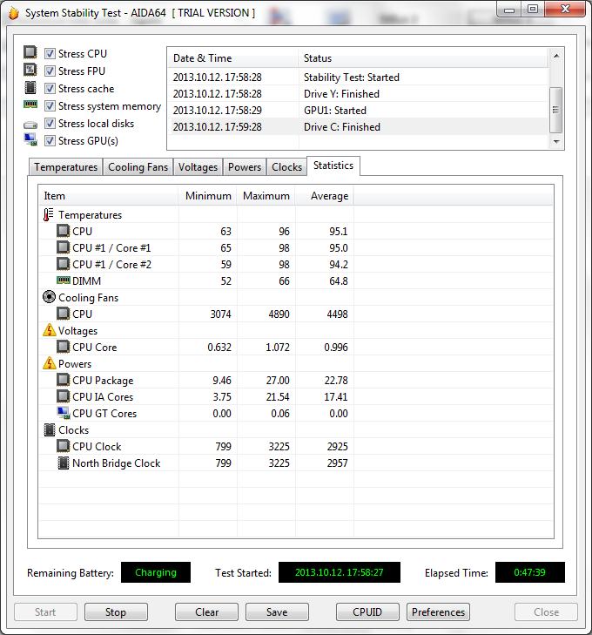Save the test results
The width and height of the screenshot is (592, 635).
(x=277, y=611)
